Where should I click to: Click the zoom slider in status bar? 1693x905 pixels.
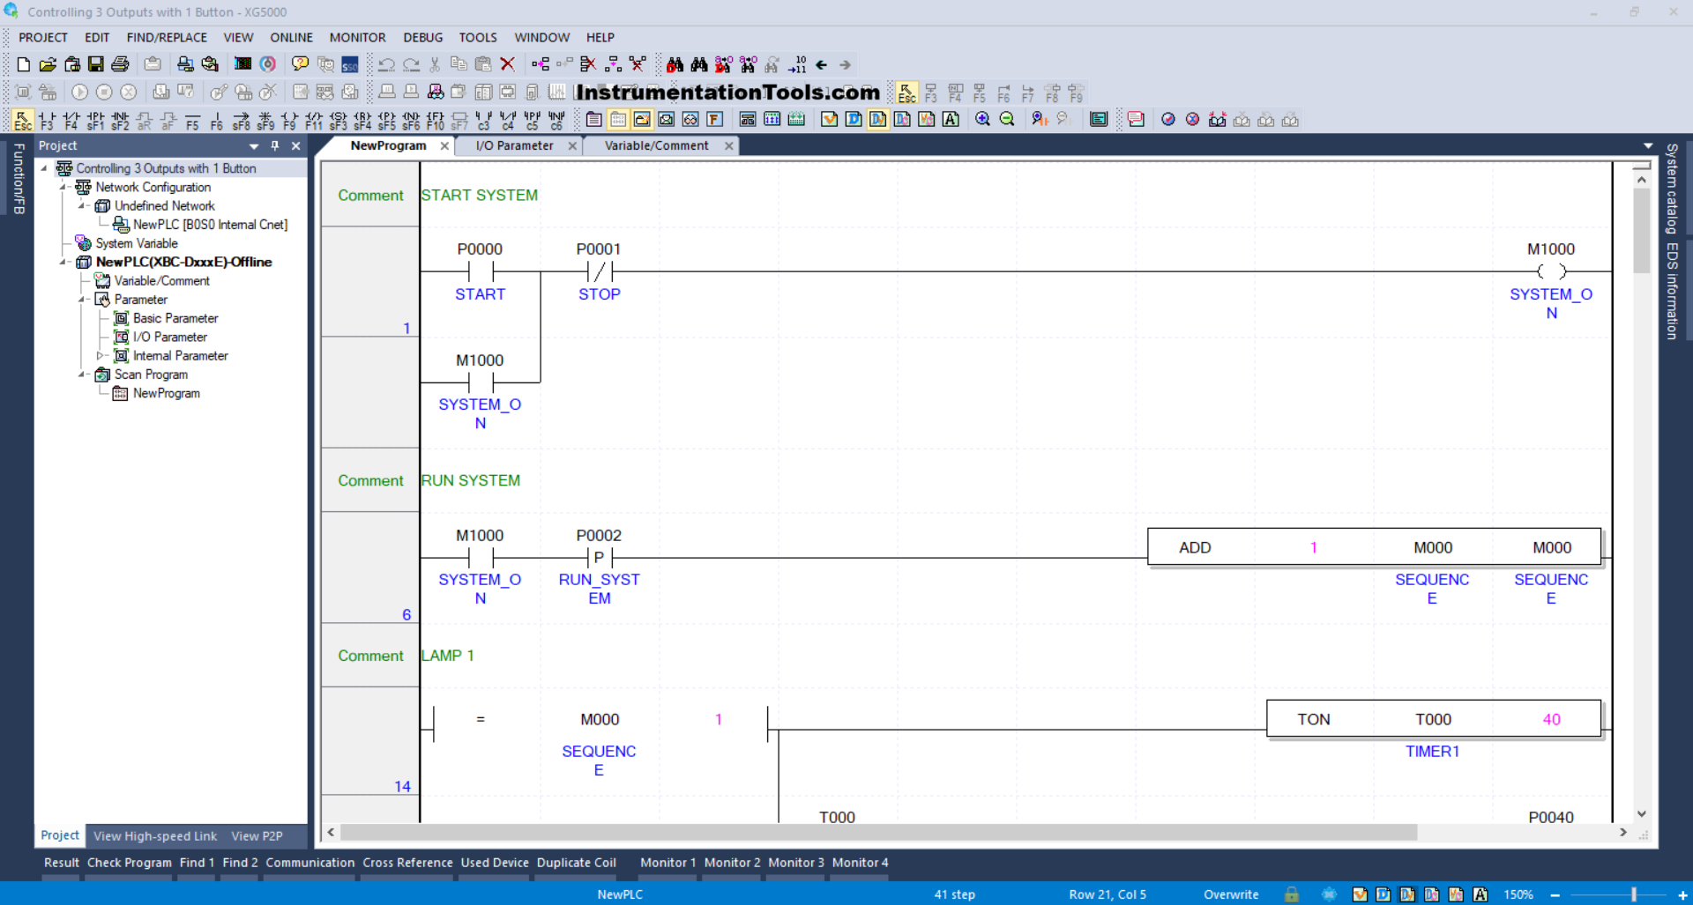pyautogui.click(x=1633, y=894)
